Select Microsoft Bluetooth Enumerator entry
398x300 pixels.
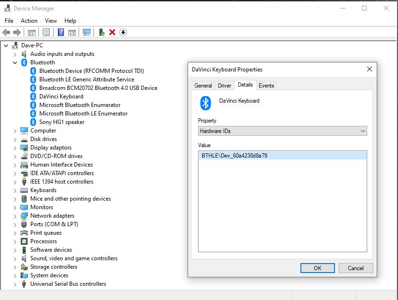pyautogui.click(x=80, y=105)
